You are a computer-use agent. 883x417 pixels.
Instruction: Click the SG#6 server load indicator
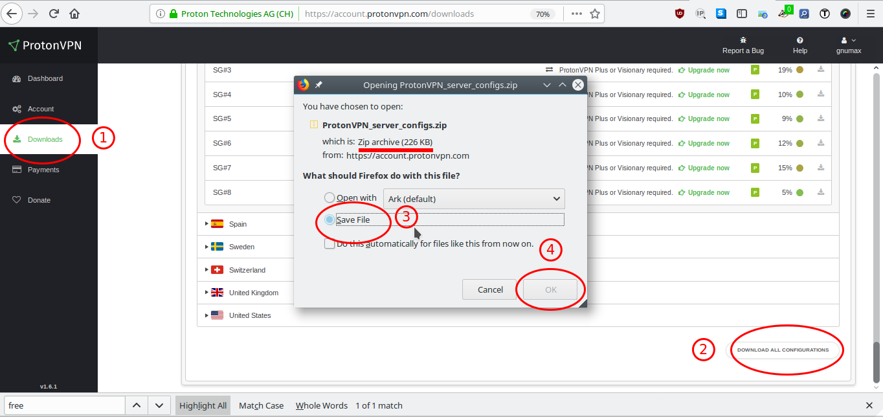coord(799,143)
